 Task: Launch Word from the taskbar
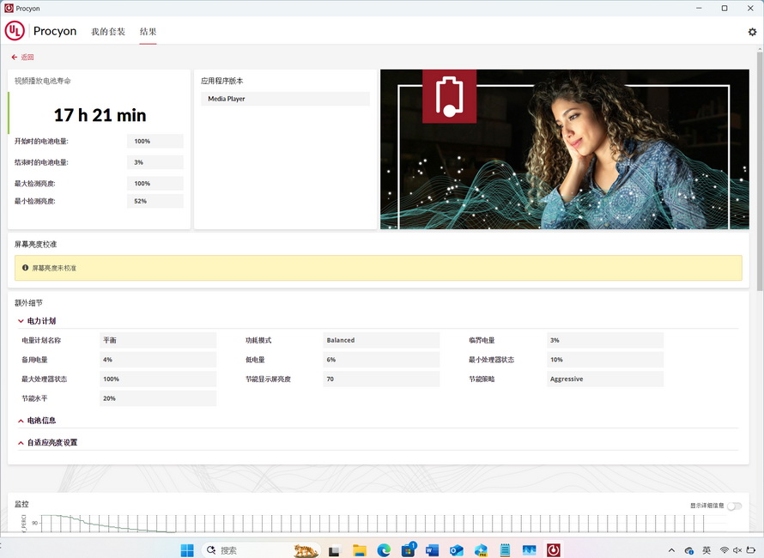pos(432,550)
